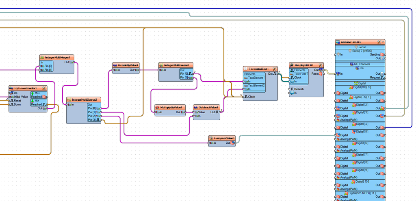Click the UpDownCounter1 wrench settings icon

click(44, 88)
